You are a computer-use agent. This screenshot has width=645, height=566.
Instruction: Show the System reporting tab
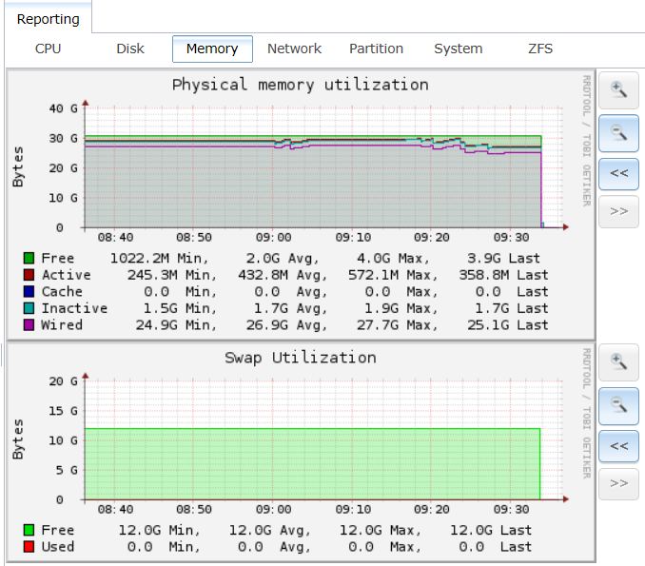[x=458, y=49]
